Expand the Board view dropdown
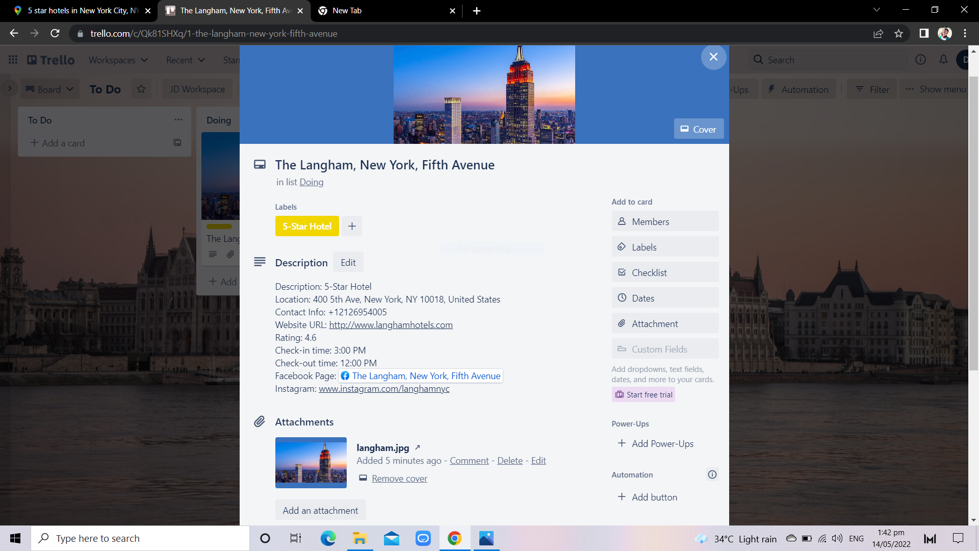The height and width of the screenshot is (551, 979). pyautogui.click(x=49, y=89)
